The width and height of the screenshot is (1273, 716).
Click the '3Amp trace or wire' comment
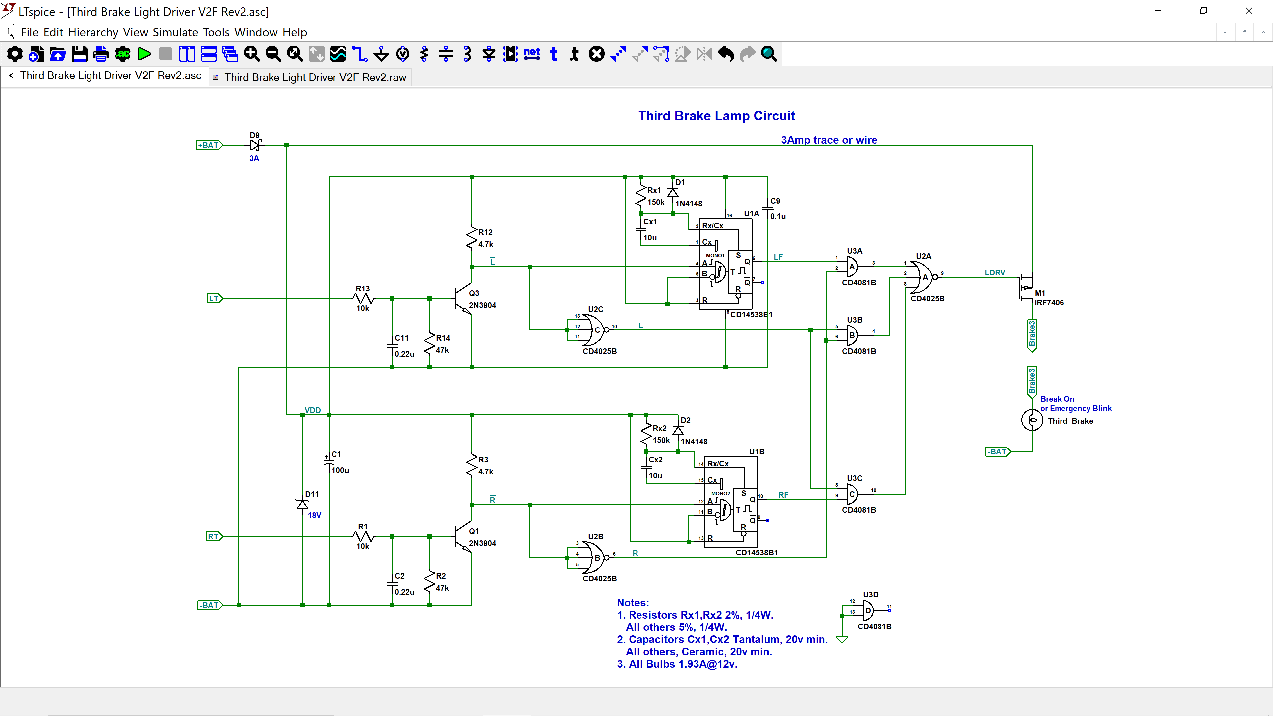click(x=829, y=140)
